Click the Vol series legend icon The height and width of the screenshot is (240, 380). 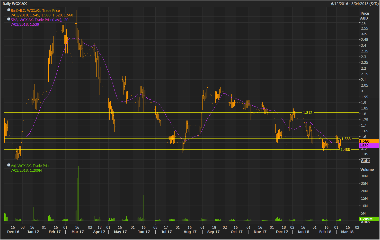tap(9, 165)
